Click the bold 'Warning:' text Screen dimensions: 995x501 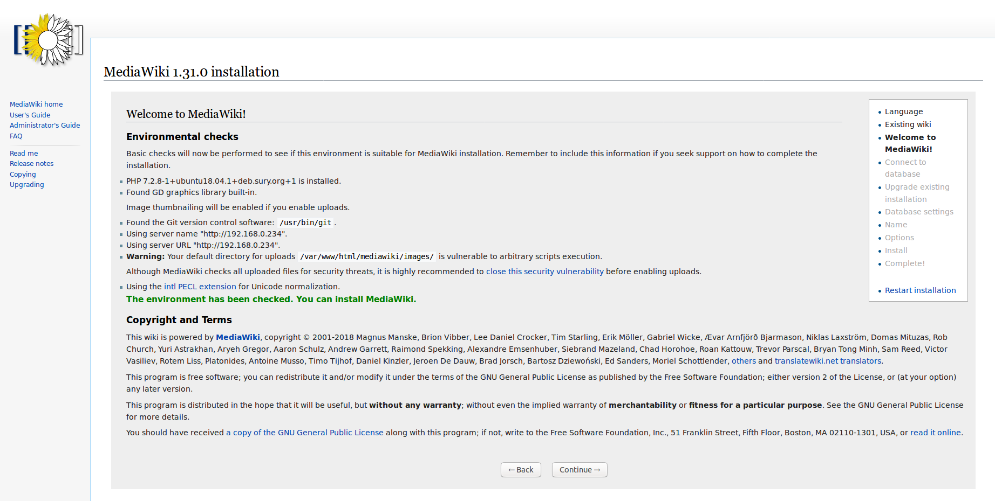(x=145, y=256)
